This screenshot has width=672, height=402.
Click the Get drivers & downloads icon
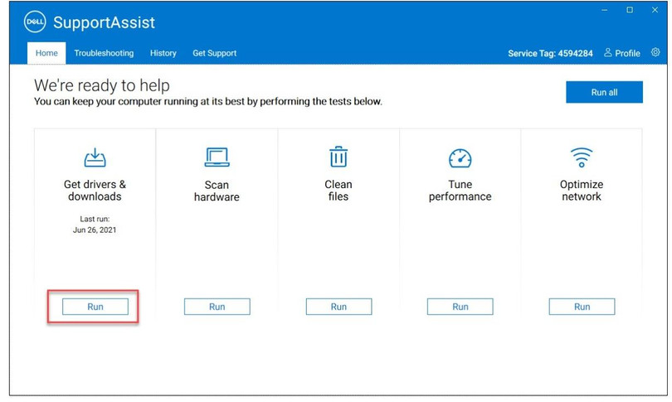click(x=95, y=157)
